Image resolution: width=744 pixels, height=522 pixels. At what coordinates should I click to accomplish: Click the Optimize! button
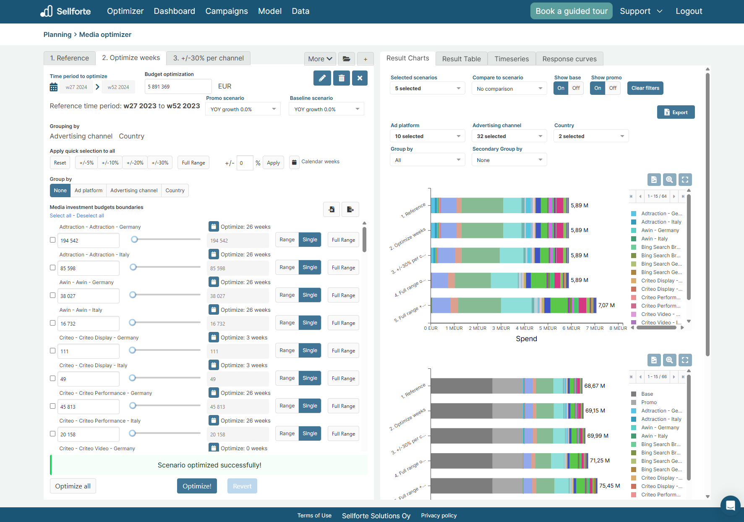coord(197,486)
